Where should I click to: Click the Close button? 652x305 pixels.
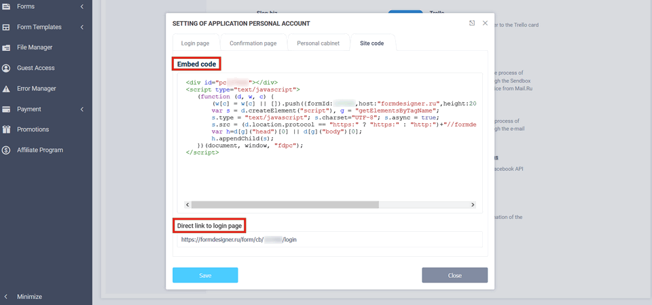454,275
